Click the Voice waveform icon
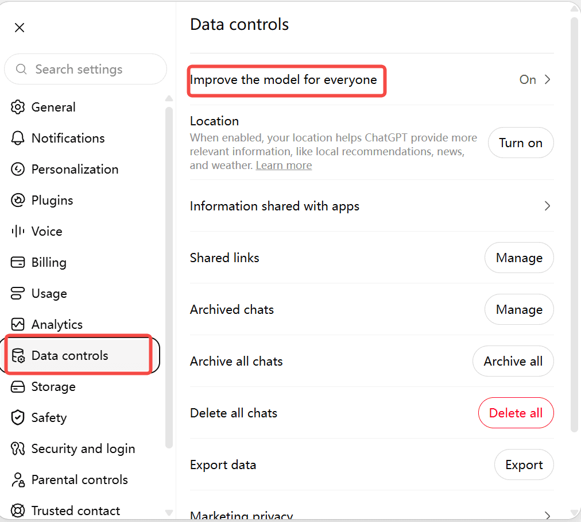 point(18,231)
